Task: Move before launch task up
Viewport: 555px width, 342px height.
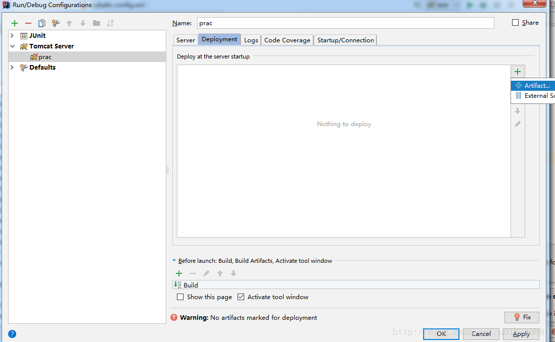Action: point(220,273)
